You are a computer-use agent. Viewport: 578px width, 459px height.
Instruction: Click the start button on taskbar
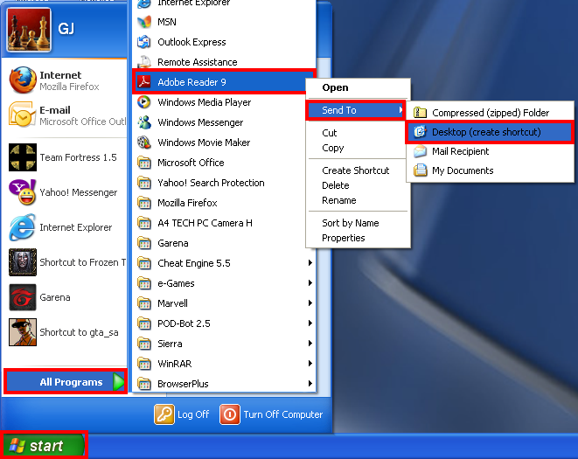[44, 445]
